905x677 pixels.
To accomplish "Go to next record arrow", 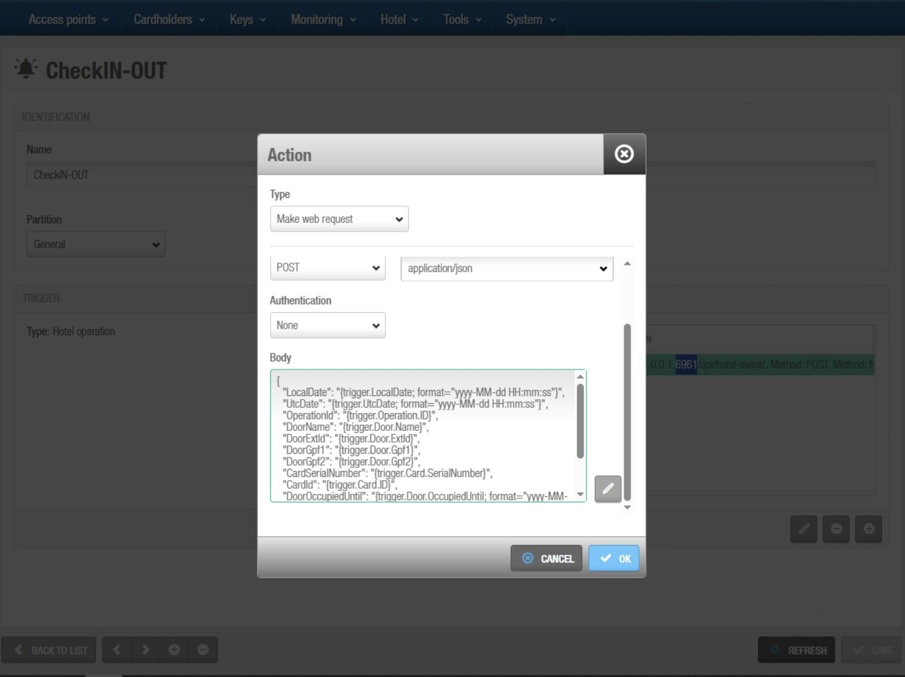I will coord(145,650).
